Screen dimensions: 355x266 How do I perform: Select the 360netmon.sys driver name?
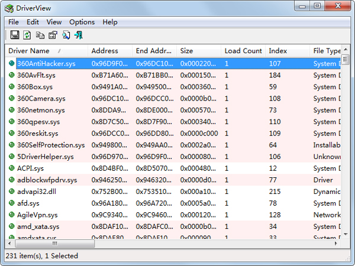(x=41, y=110)
